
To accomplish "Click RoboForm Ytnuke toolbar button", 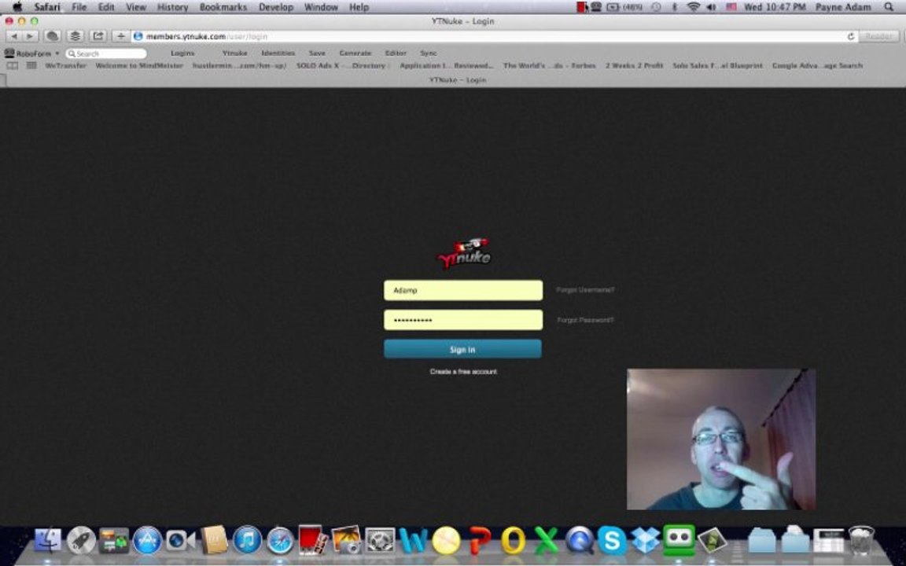I will point(234,53).
